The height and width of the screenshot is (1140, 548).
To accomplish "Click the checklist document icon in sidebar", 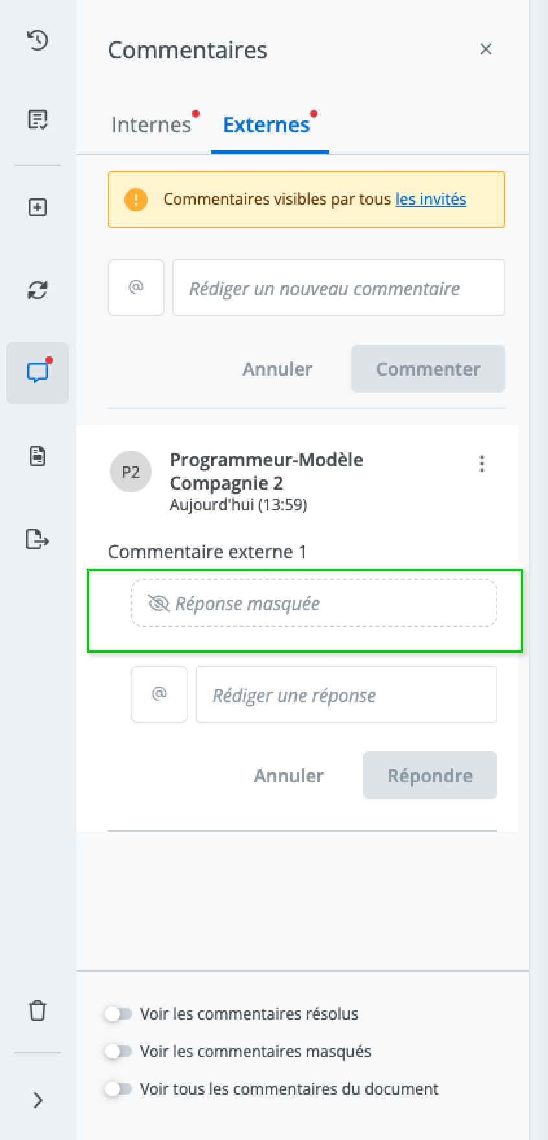I will click(38, 120).
